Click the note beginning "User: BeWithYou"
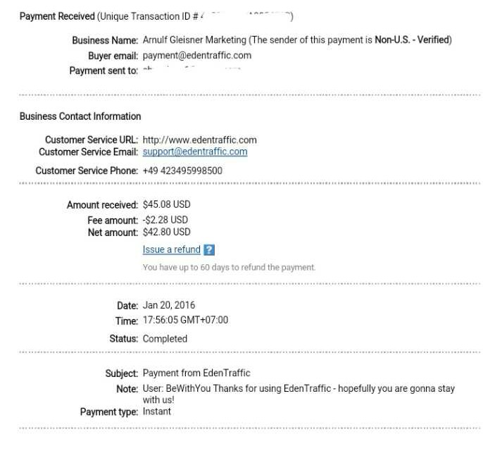 coord(299,389)
